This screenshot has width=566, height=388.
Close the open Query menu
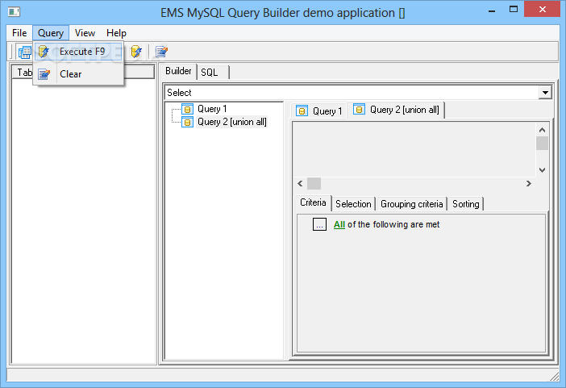tap(51, 33)
